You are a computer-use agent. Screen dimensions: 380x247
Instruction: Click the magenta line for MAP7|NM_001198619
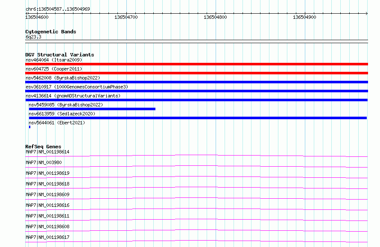tap(196, 177)
